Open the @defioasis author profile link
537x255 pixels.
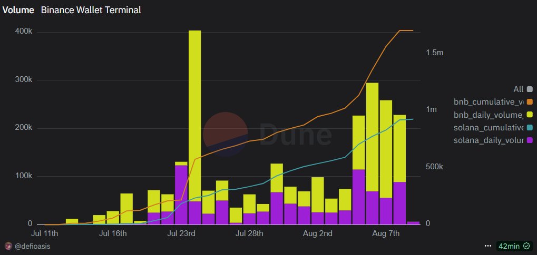(33, 246)
